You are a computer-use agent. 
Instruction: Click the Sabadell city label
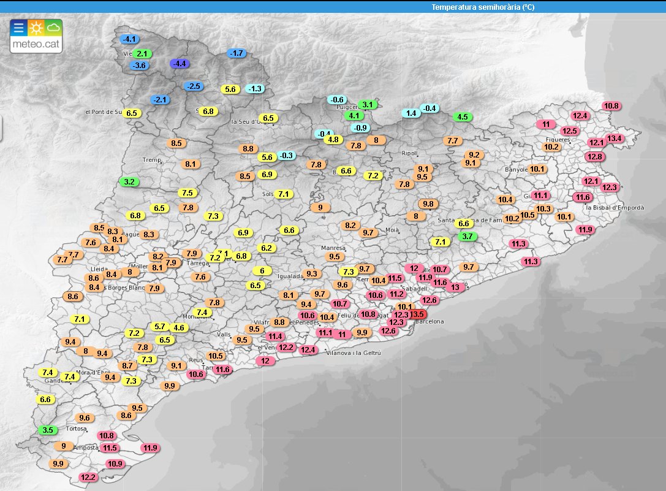pos(415,289)
